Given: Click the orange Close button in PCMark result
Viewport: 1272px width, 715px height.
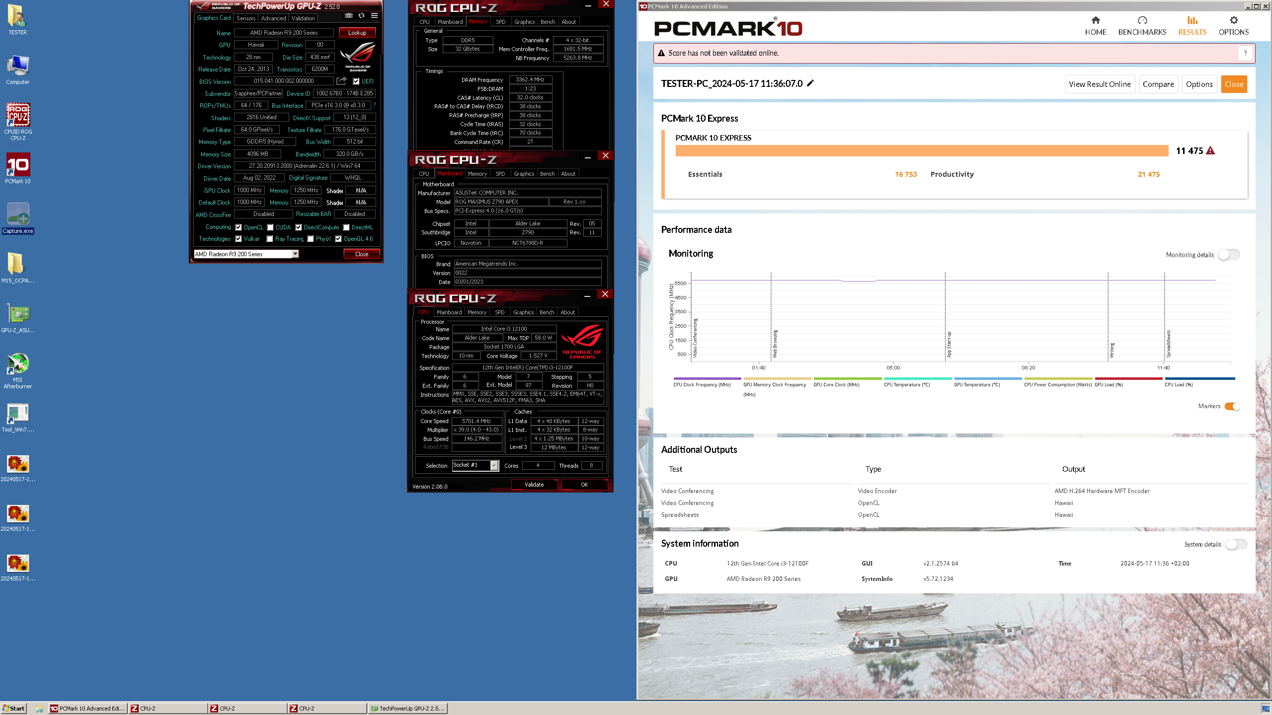Looking at the screenshot, I should point(1234,84).
